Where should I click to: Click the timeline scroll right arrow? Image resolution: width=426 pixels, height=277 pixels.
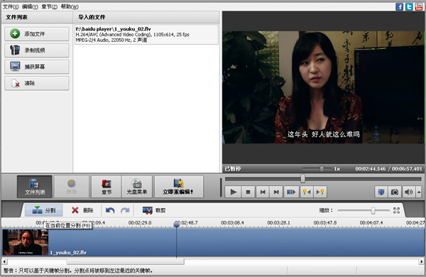point(421,262)
